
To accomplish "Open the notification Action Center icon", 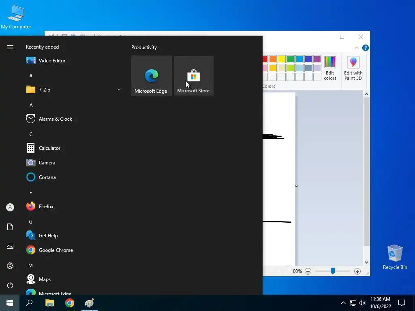I will [402, 303].
